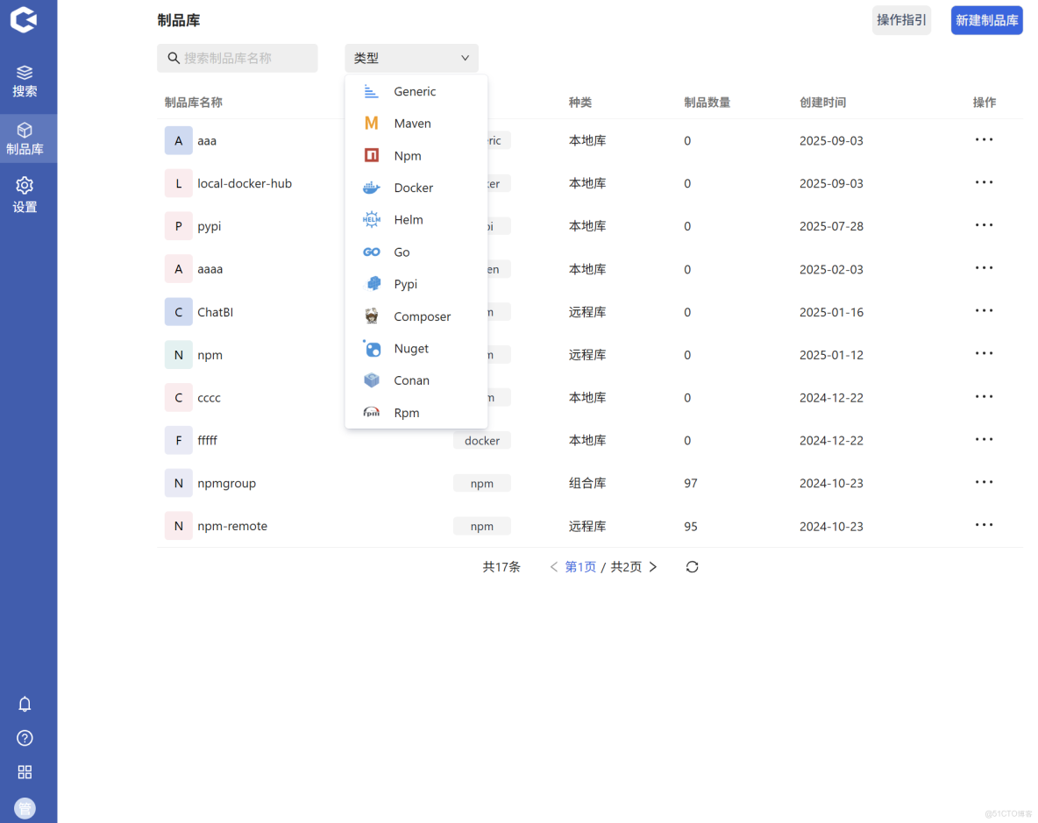This screenshot has height=823, width=1038.
Task: Click the Conan package icon
Action: tap(372, 380)
